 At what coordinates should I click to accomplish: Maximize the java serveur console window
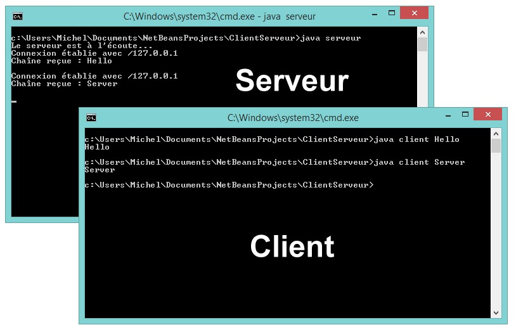coord(390,13)
